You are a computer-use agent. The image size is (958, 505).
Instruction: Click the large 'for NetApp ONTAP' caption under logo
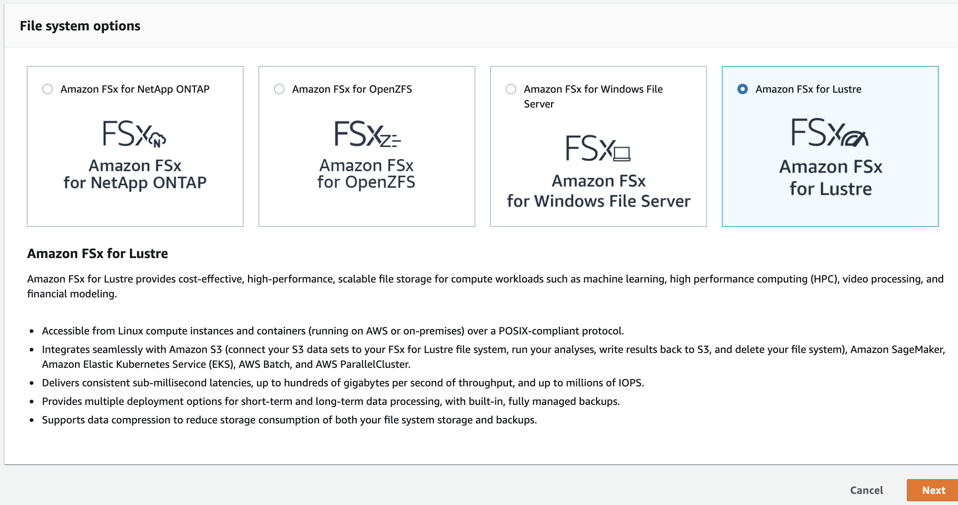coord(135,183)
